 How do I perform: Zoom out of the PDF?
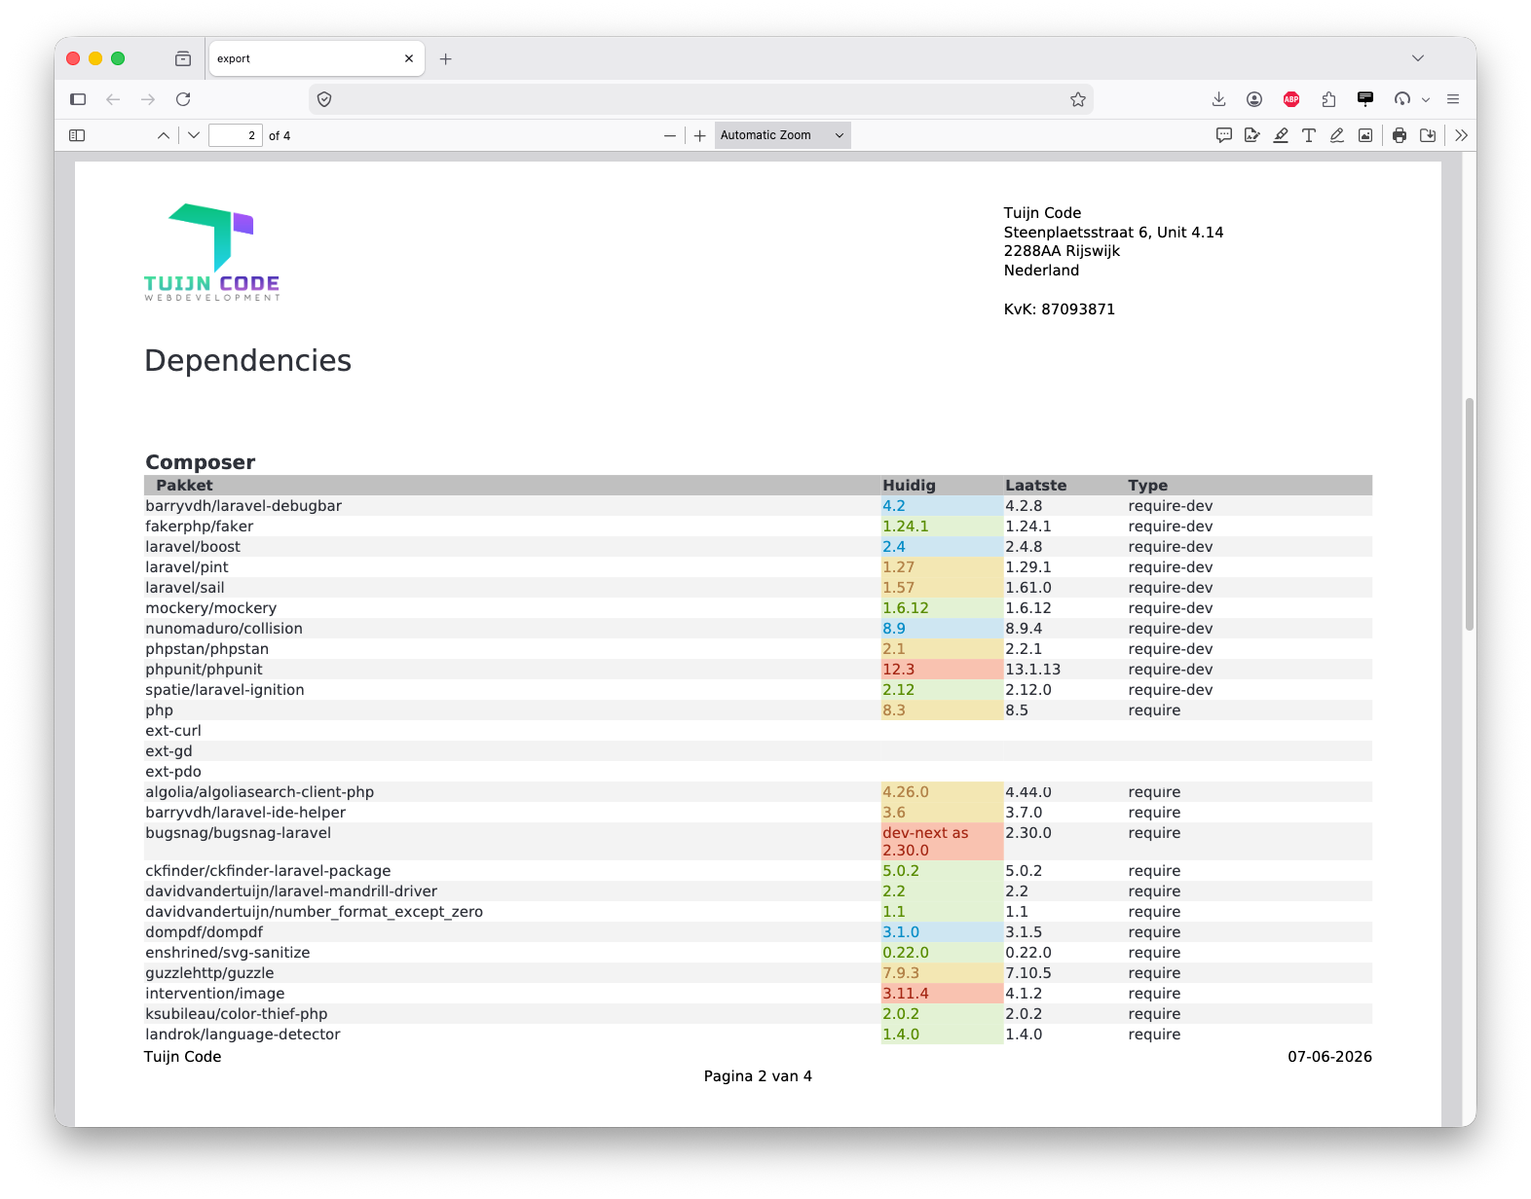pyautogui.click(x=670, y=135)
